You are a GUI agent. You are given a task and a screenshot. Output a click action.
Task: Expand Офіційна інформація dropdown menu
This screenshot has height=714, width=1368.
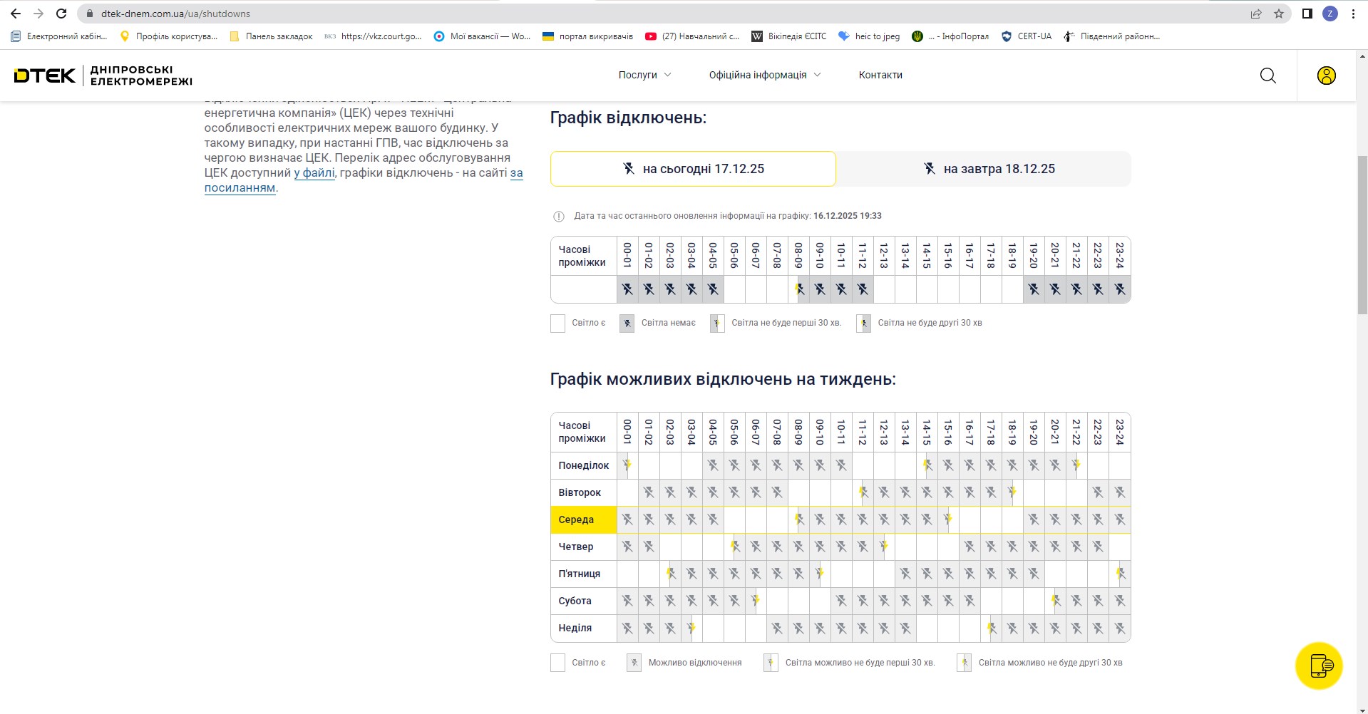[764, 75]
